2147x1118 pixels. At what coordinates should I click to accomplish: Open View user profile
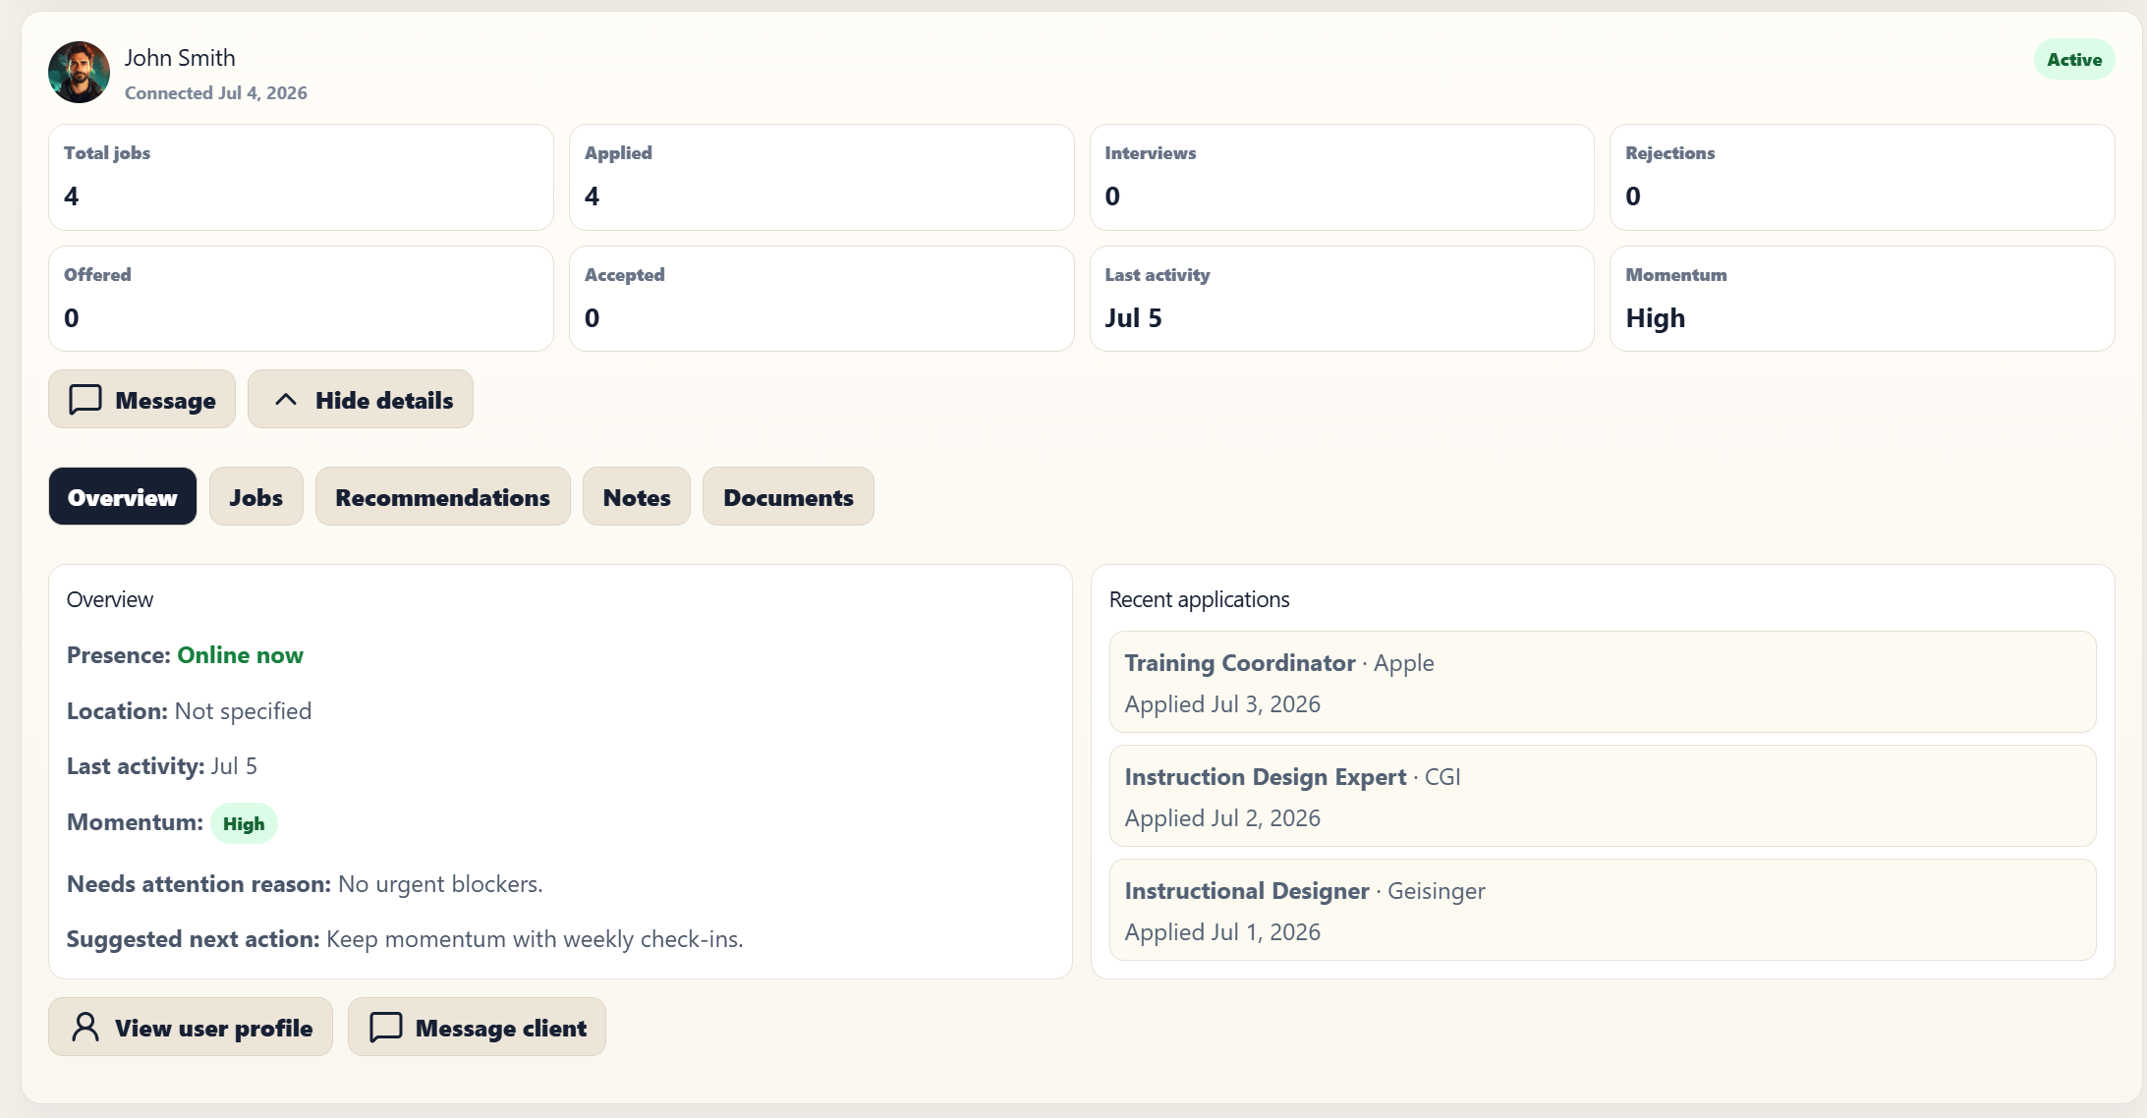tap(191, 1028)
